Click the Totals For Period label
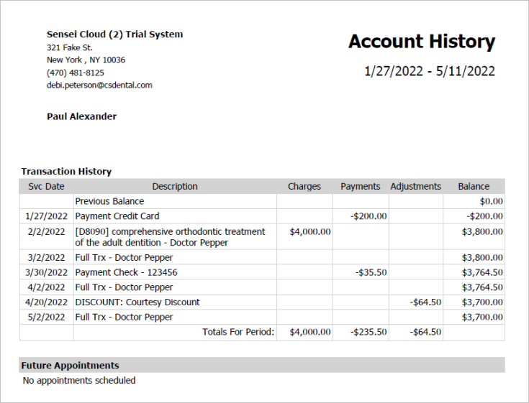The width and height of the screenshot is (529, 403). click(x=238, y=332)
